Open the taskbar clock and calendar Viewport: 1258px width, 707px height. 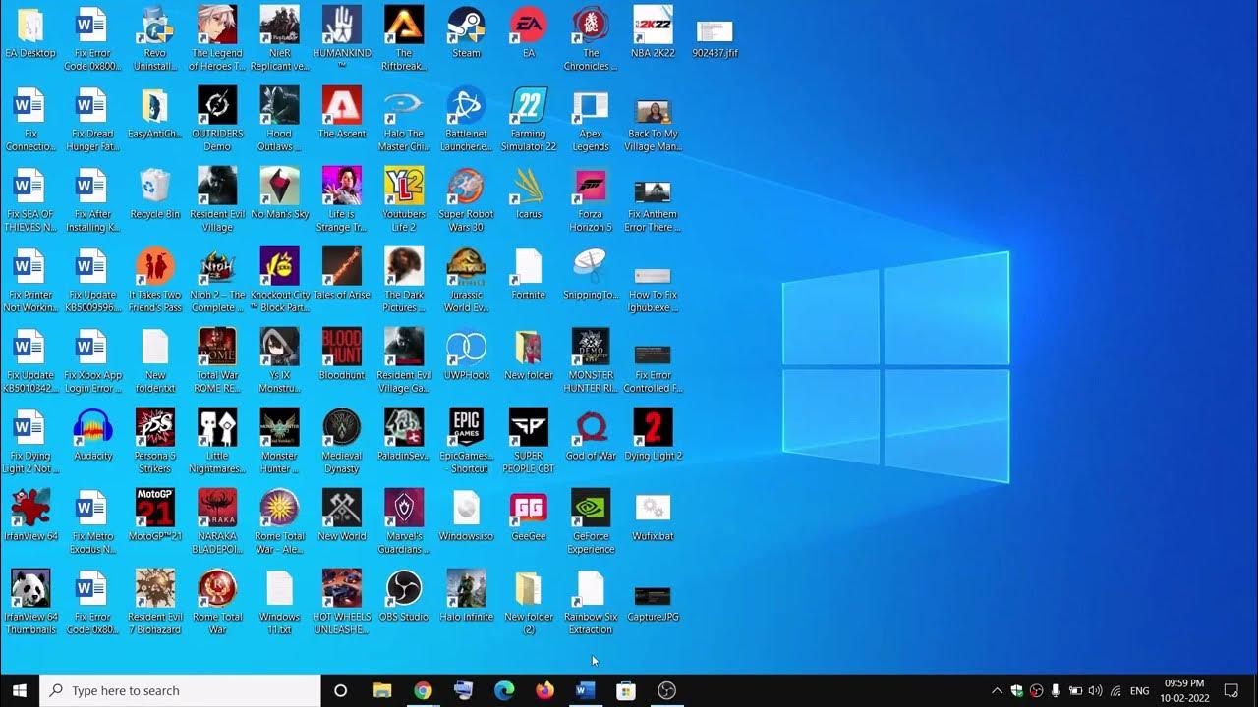tap(1183, 690)
